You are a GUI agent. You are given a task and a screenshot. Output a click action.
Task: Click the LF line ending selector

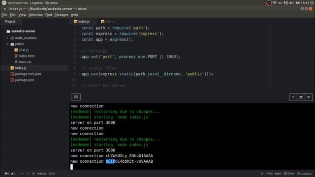(262, 174)
